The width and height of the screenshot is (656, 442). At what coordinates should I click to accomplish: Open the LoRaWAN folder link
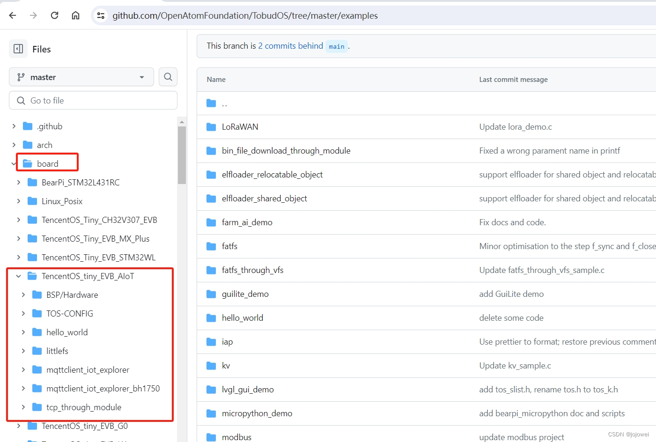point(240,127)
